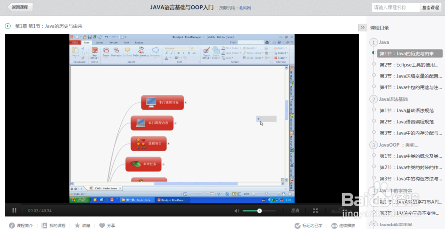Screen dimensions: 445x229
Task: Select the 课程项目 mind map topic
Action: coord(149,144)
